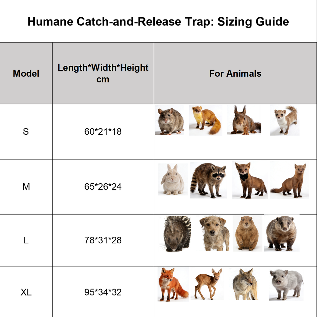Screen dimensions: 317x317
Task: Click the coyote image in row XL
Action: (x=245, y=284)
